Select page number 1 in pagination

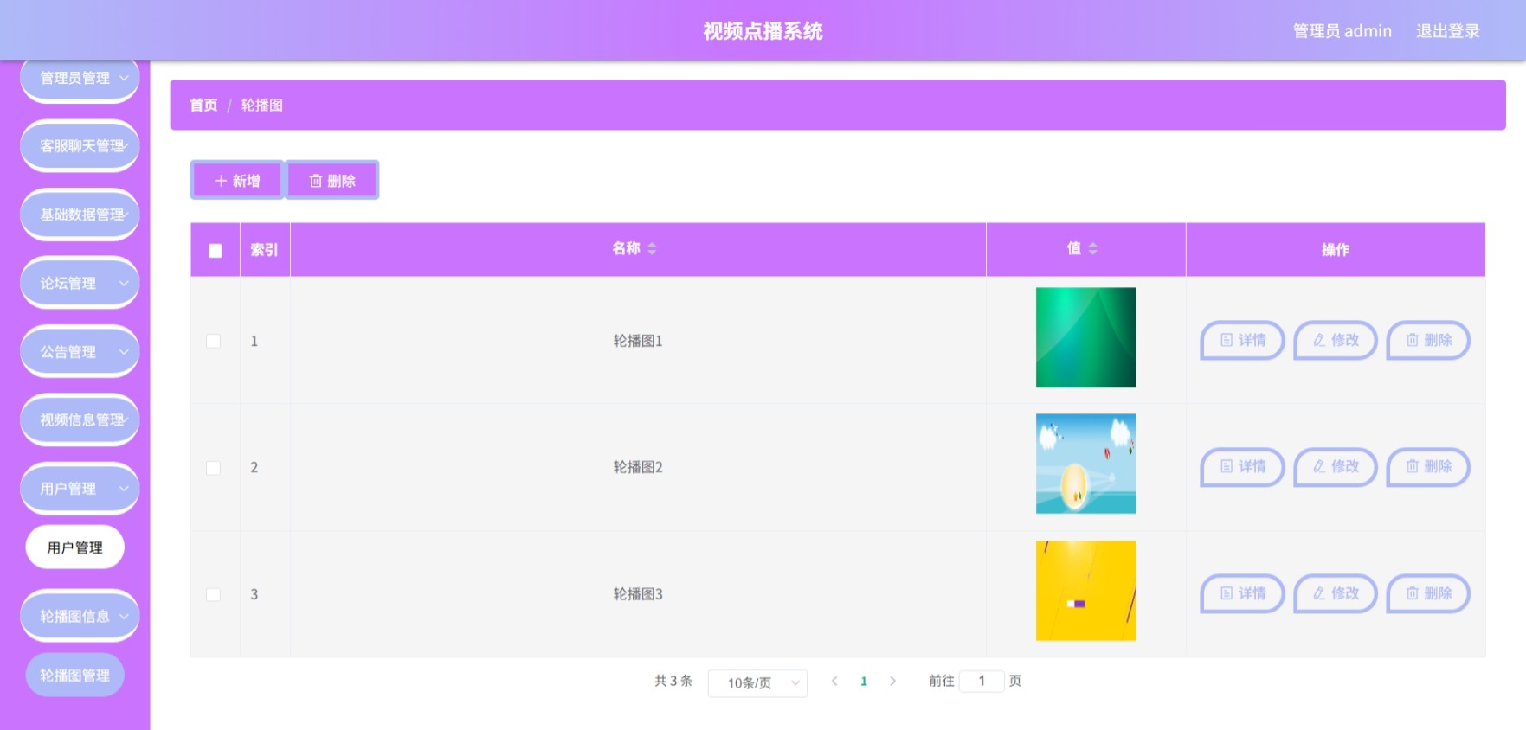[x=864, y=682]
